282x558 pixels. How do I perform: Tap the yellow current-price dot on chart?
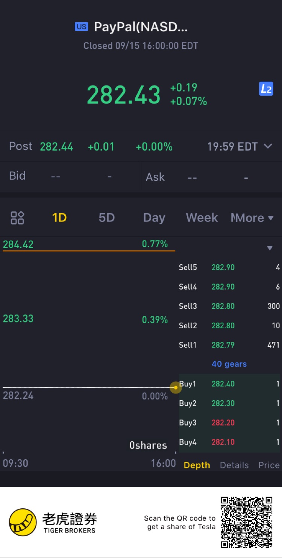coord(176,387)
